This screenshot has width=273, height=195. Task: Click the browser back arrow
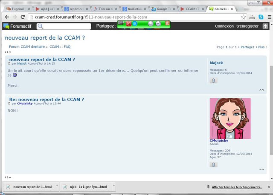pos(5,17)
